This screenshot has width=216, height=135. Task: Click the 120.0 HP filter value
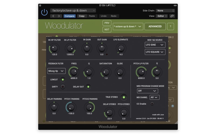[54, 55]
